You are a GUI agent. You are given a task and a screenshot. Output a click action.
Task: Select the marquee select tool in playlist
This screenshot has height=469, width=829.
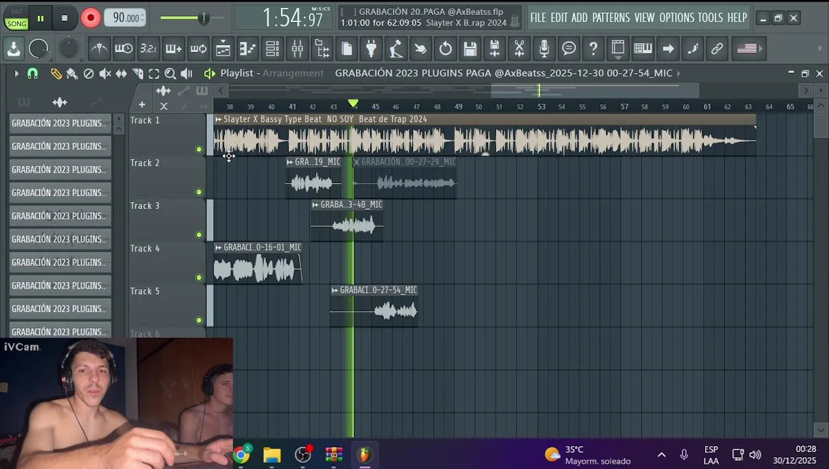coord(154,74)
